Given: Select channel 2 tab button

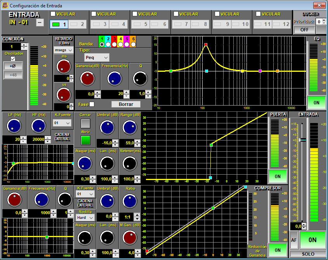Looking at the screenshot, I should pos(78,24).
